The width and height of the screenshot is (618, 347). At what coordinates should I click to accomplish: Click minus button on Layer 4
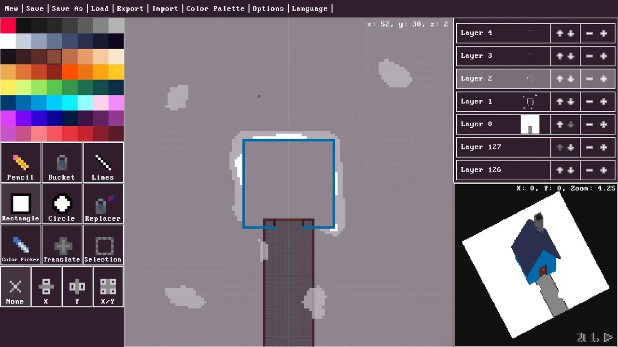point(590,33)
